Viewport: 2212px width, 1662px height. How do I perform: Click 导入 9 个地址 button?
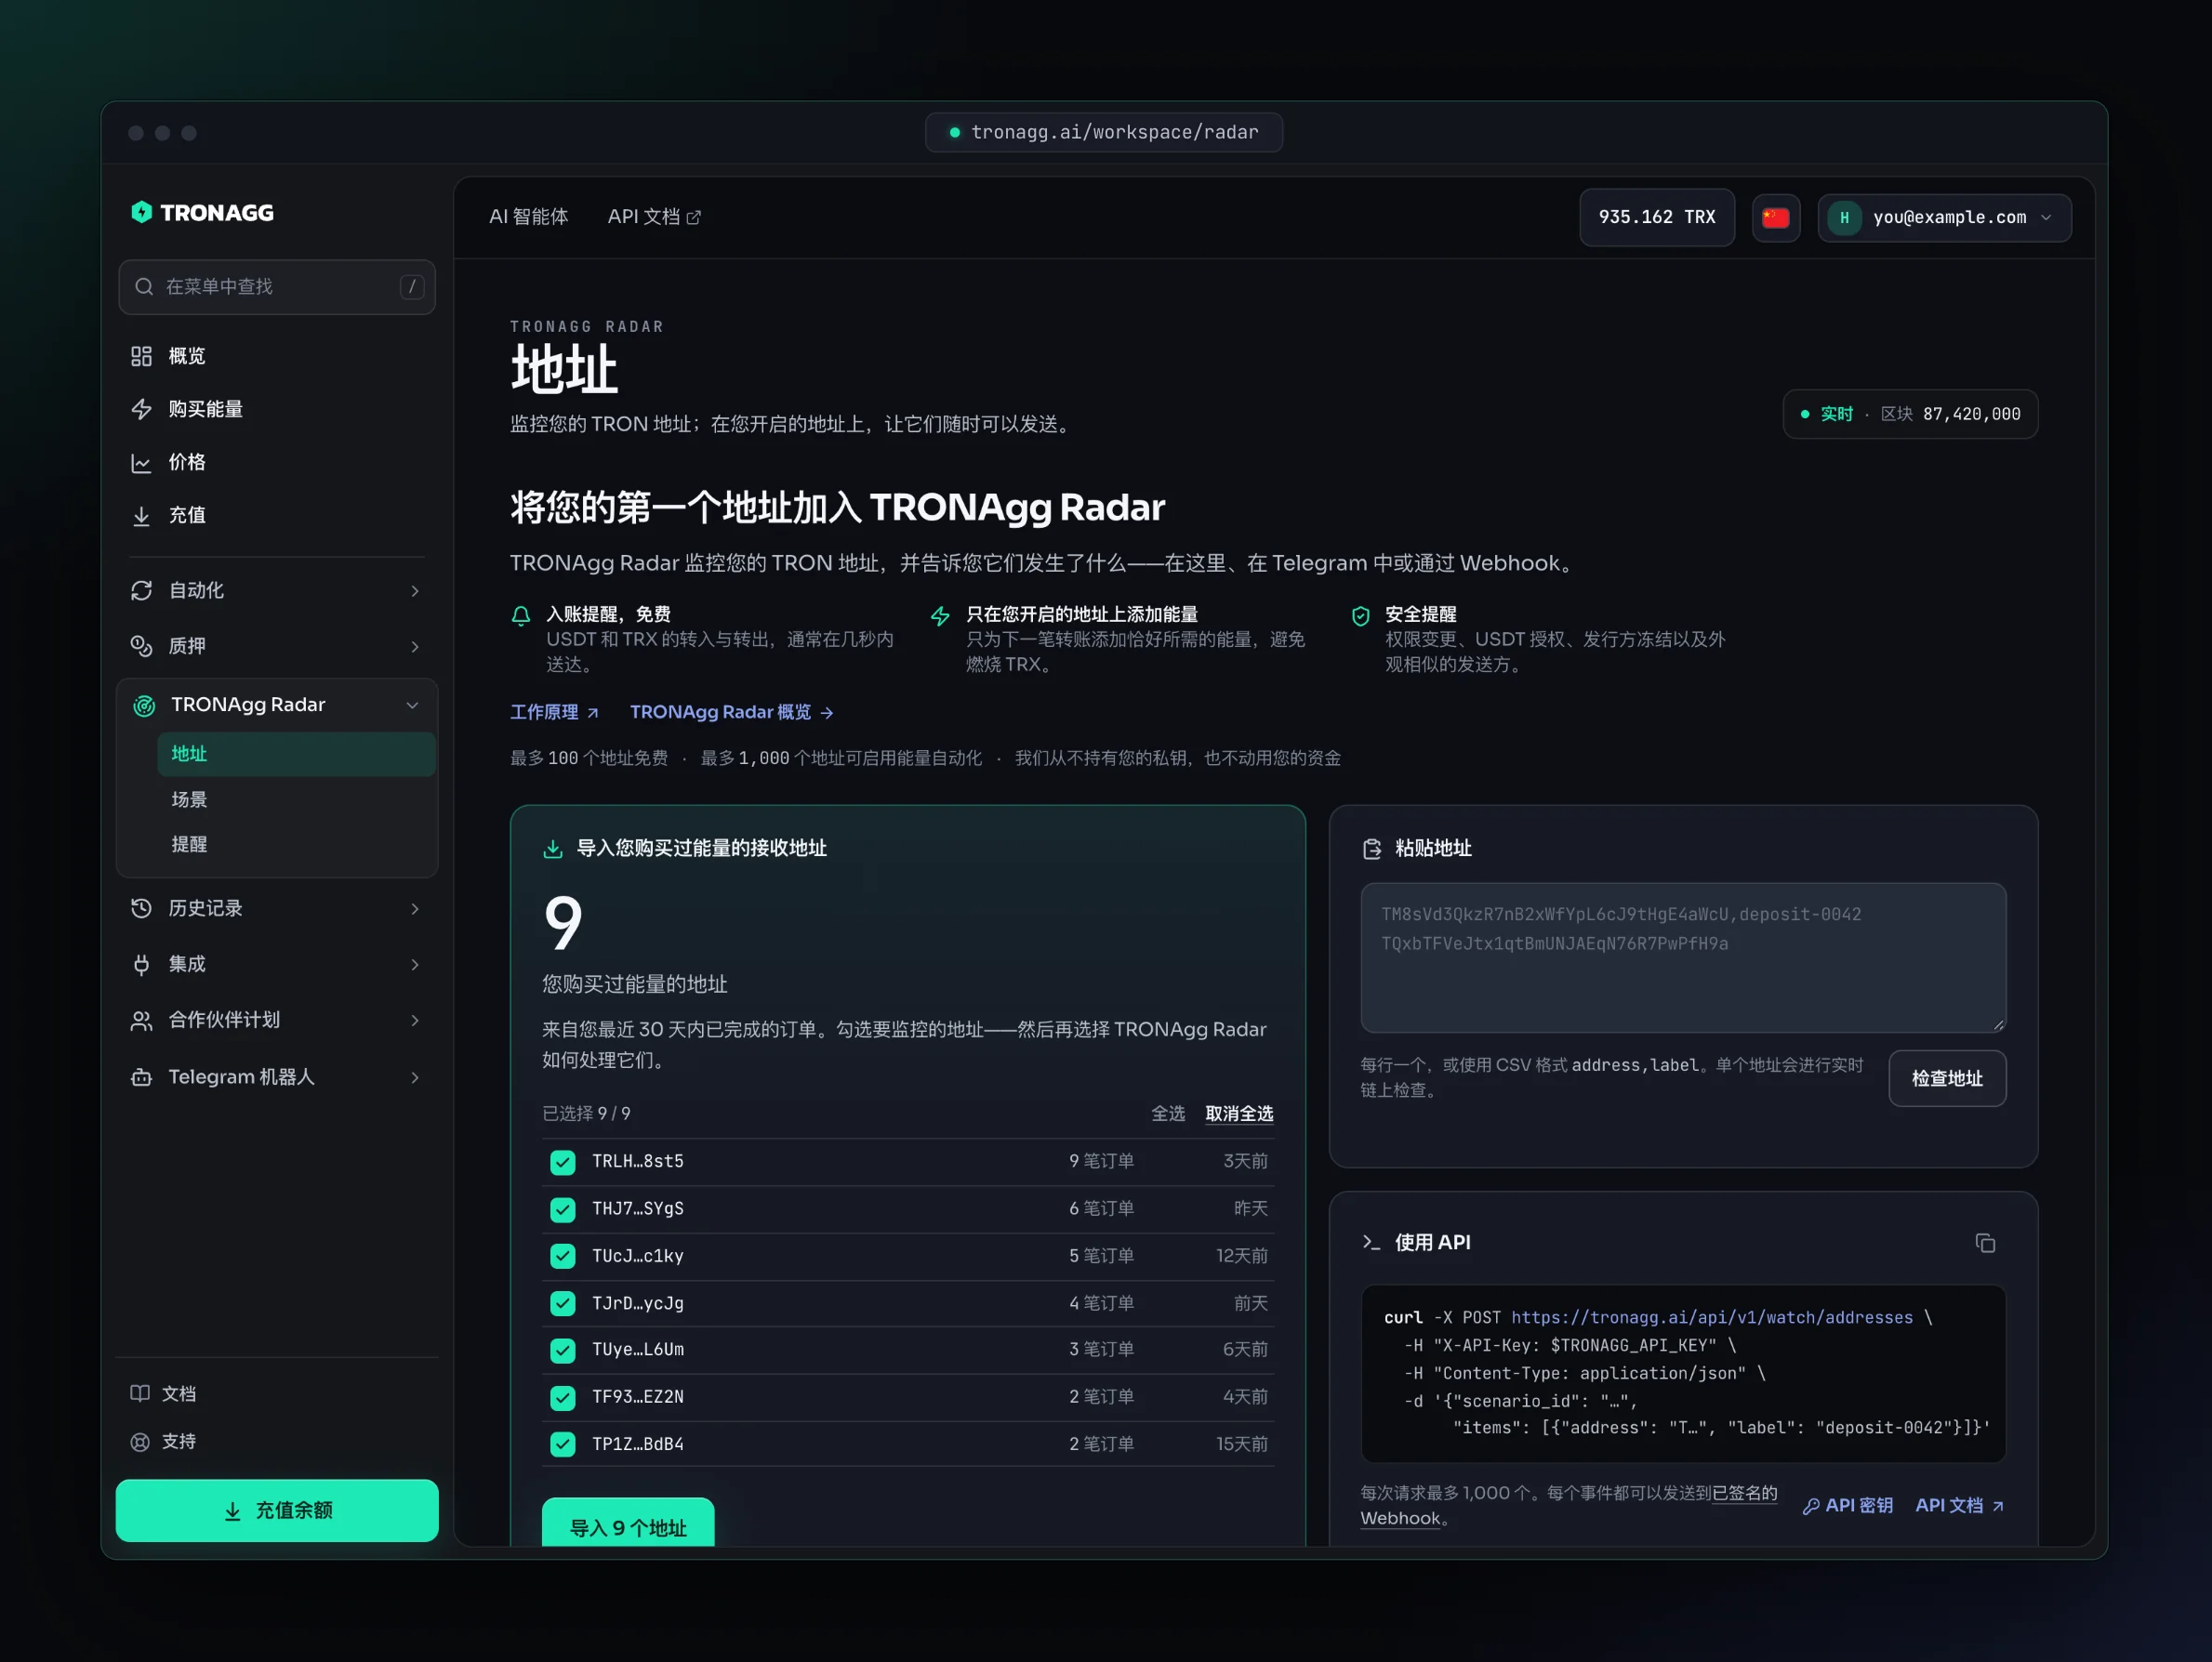(628, 1523)
